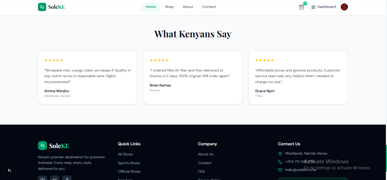This screenshot has width=387, height=180.
Task: Click the footer SoleKE footprint logo icon
Action: coord(42,146)
